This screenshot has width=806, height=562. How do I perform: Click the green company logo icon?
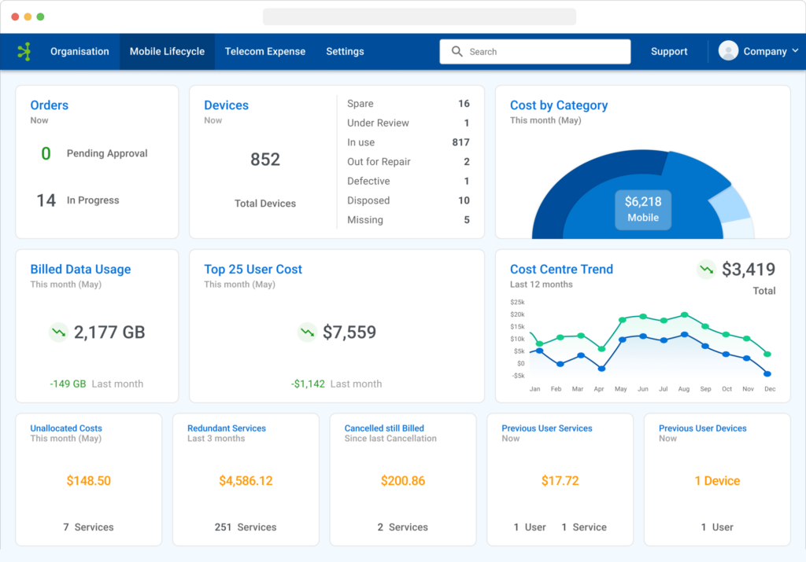23,51
